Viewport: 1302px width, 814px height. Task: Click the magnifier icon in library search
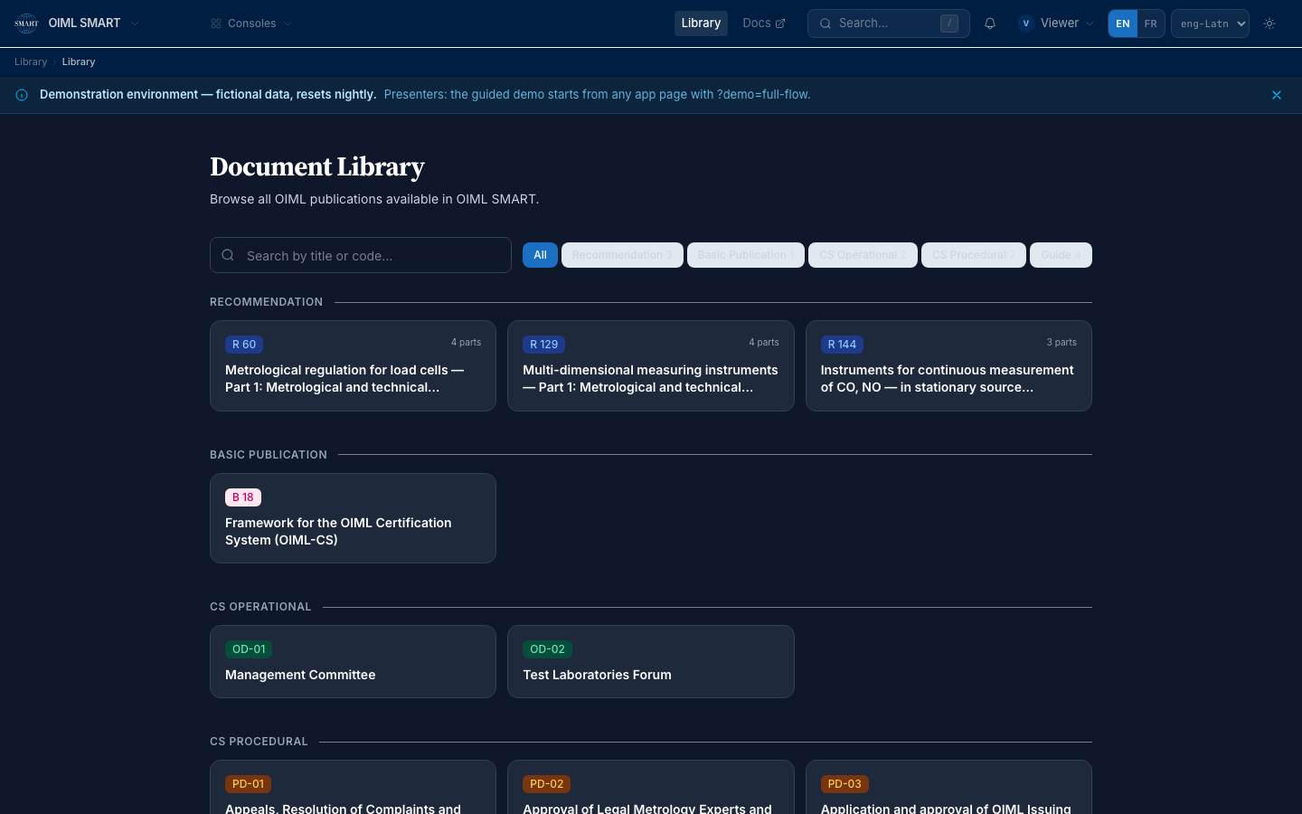[228, 255]
